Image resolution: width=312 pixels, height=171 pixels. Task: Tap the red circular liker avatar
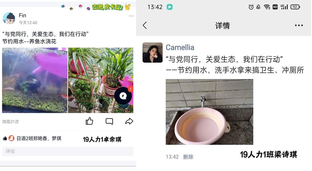pos(12,138)
